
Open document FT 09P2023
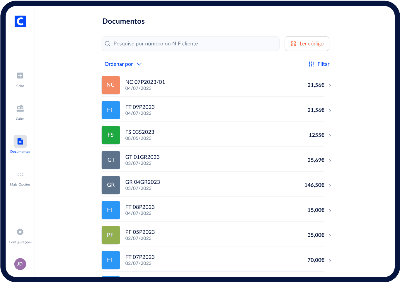point(140,107)
